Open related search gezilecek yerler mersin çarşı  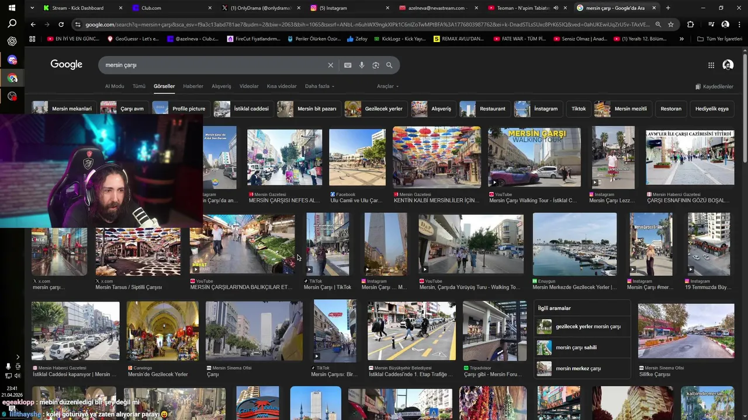(x=582, y=327)
